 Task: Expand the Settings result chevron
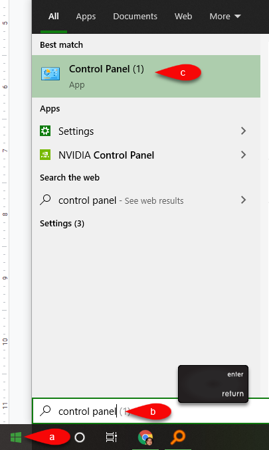click(244, 131)
